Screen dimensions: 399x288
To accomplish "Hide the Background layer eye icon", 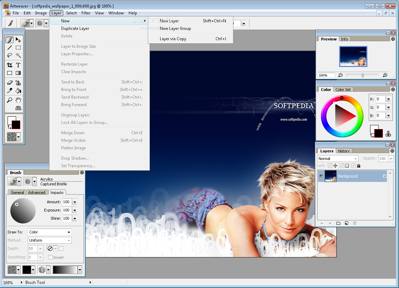I will click(321, 176).
